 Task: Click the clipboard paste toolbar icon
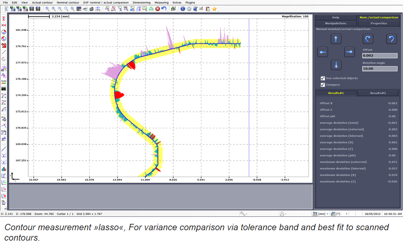click(x=208, y=9)
